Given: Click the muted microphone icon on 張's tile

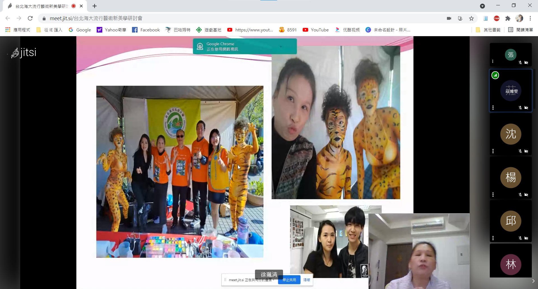Looking at the screenshot, I should coord(520,63).
